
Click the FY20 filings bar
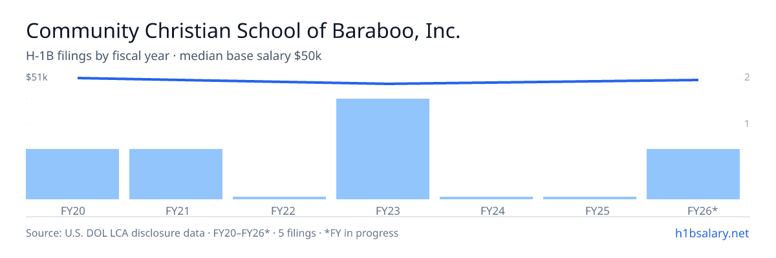[72, 174]
